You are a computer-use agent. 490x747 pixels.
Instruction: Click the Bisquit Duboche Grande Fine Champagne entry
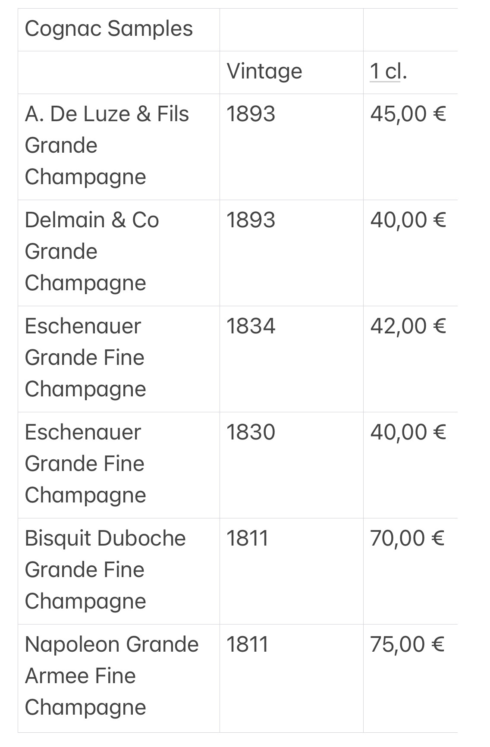tap(105, 570)
